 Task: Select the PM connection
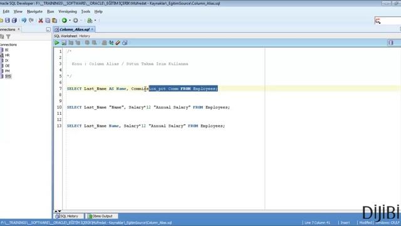[x=7, y=71]
